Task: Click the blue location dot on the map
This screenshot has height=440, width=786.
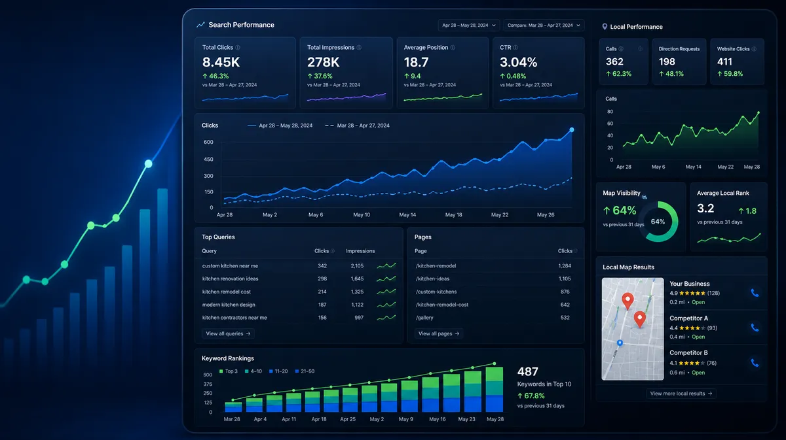Action: pyautogui.click(x=620, y=343)
